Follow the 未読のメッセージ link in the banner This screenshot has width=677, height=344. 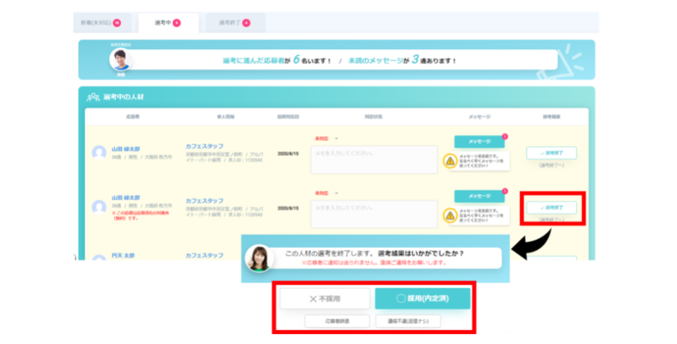click(x=375, y=61)
